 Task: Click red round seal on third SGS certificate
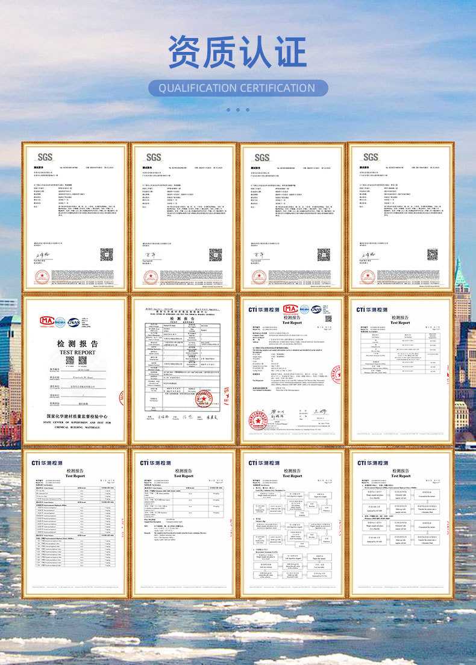click(x=259, y=278)
